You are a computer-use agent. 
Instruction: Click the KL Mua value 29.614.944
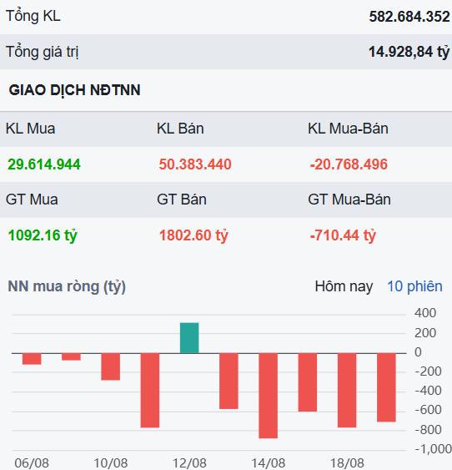pyautogui.click(x=44, y=164)
